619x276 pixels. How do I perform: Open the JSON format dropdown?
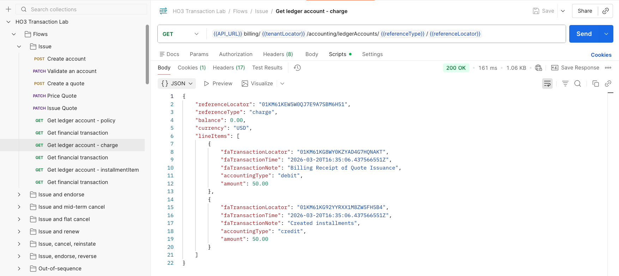tap(177, 84)
